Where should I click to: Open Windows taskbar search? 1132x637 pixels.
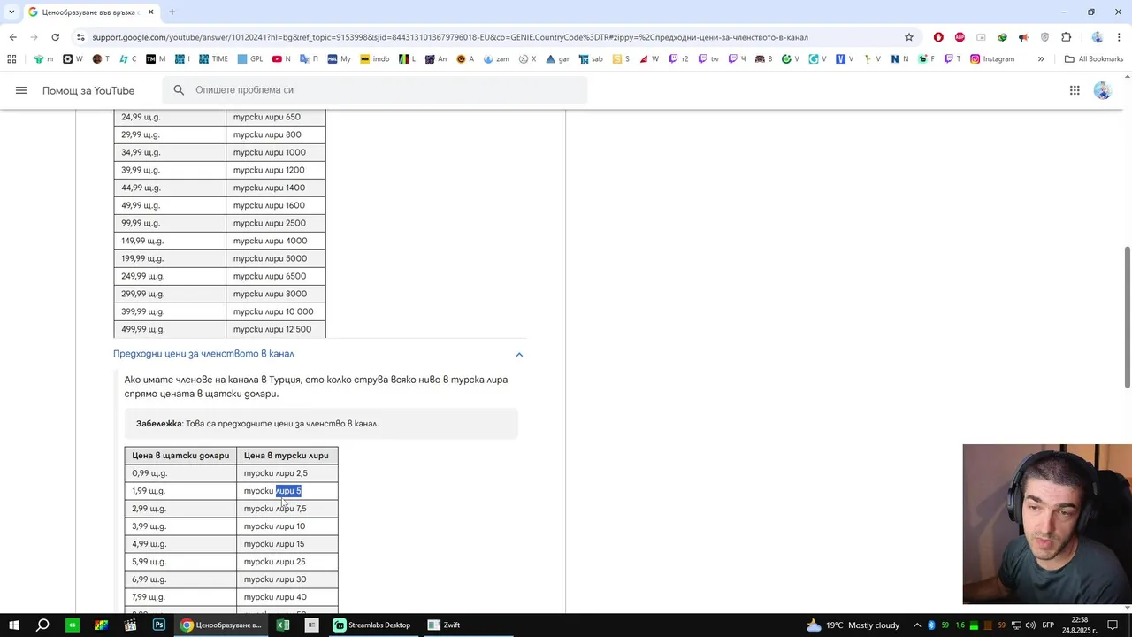[x=42, y=625]
